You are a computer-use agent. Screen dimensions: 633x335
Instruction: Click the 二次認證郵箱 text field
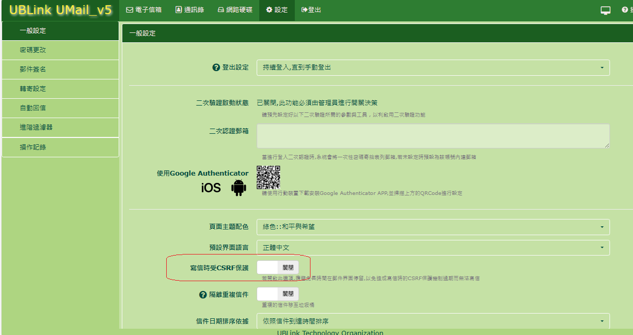(433, 136)
